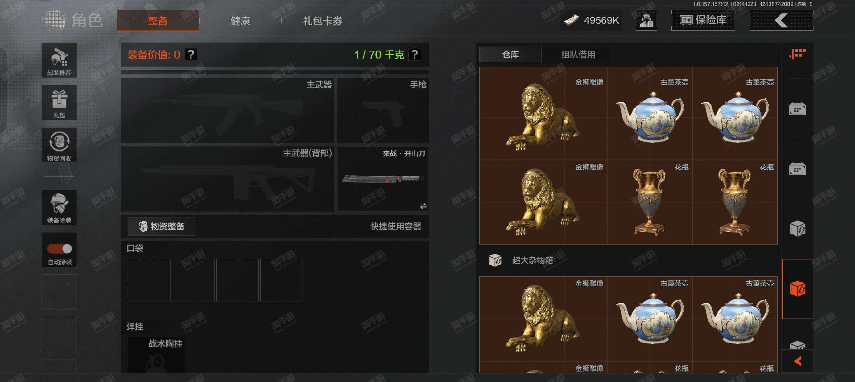The height and width of the screenshot is (382, 855).
Task: Switch to the 组队借用 tab
Action: 578,55
